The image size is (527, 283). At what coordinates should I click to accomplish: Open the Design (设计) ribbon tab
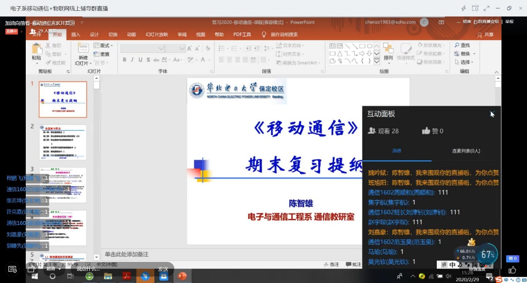point(94,35)
